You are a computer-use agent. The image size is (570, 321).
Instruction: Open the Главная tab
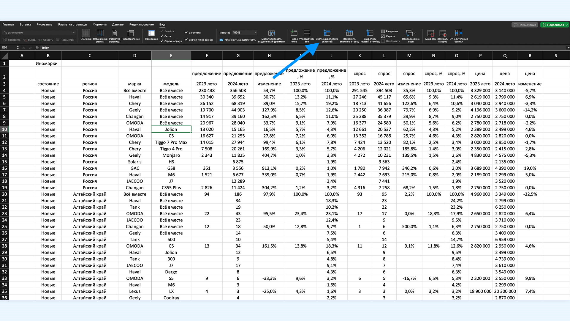click(x=8, y=25)
